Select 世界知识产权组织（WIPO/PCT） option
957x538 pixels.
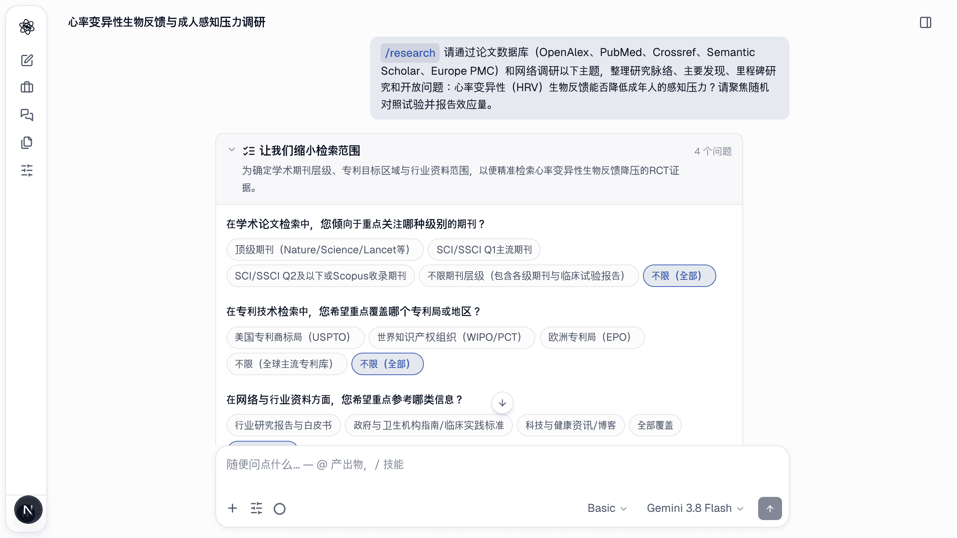tap(452, 337)
